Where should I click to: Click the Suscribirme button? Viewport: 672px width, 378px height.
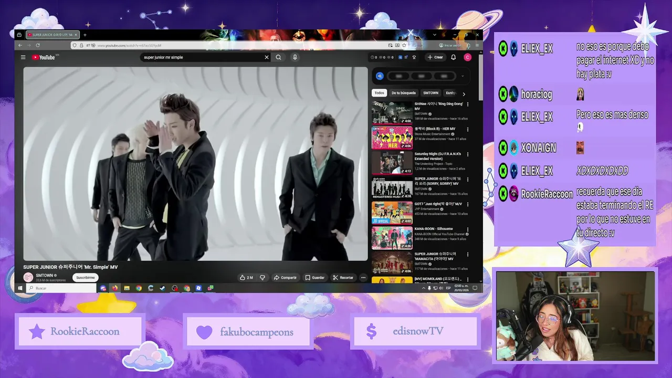[x=86, y=278]
